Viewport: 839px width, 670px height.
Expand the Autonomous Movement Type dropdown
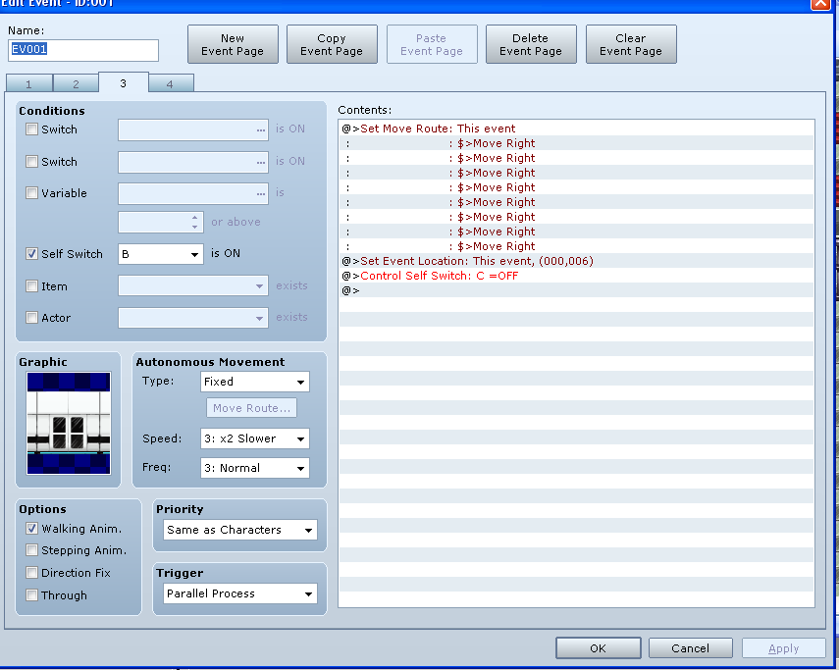pos(255,382)
